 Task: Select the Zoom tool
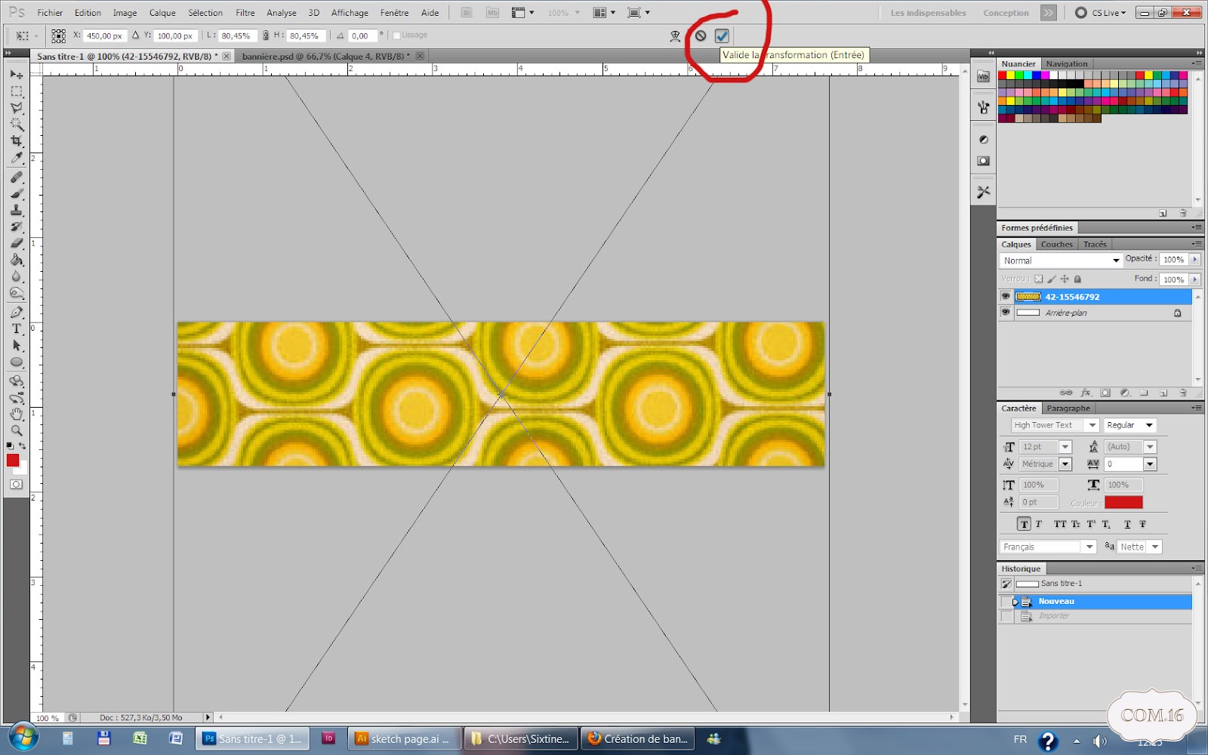16,430
